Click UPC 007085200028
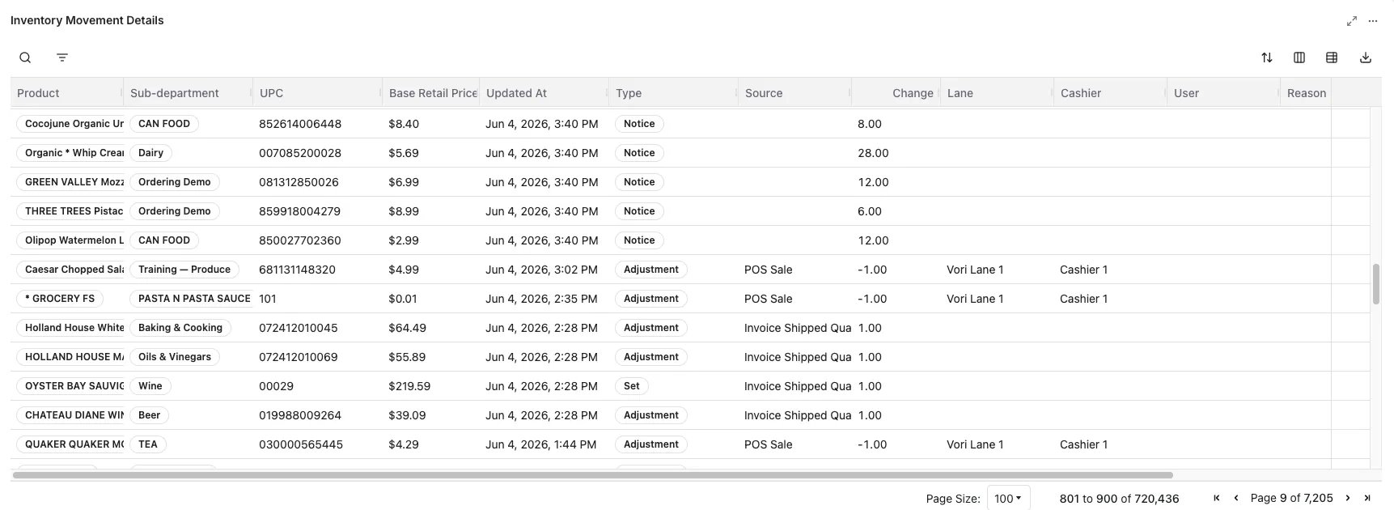 coord(300,153)
